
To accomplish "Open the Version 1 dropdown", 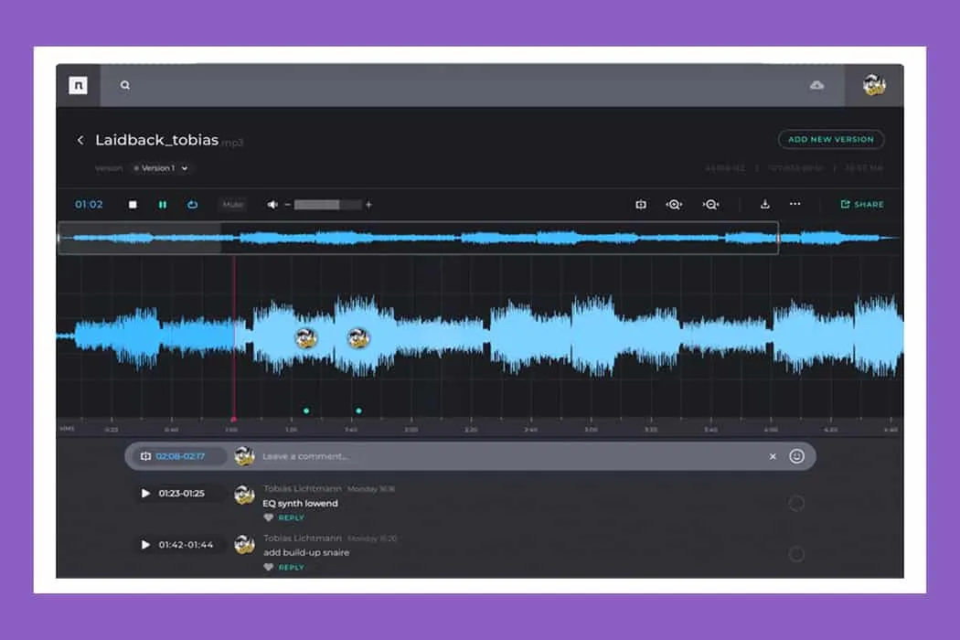I will (x=162, y=168).
